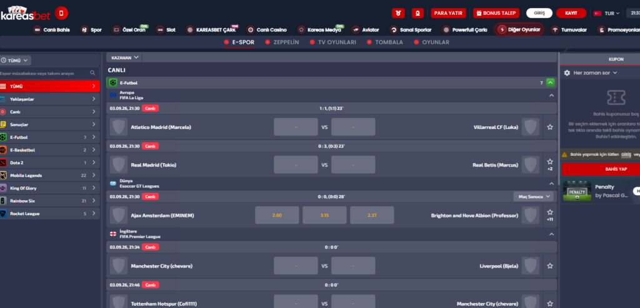Favorite Ajax Amsterdam vs Brighton match star

[550, 212]
